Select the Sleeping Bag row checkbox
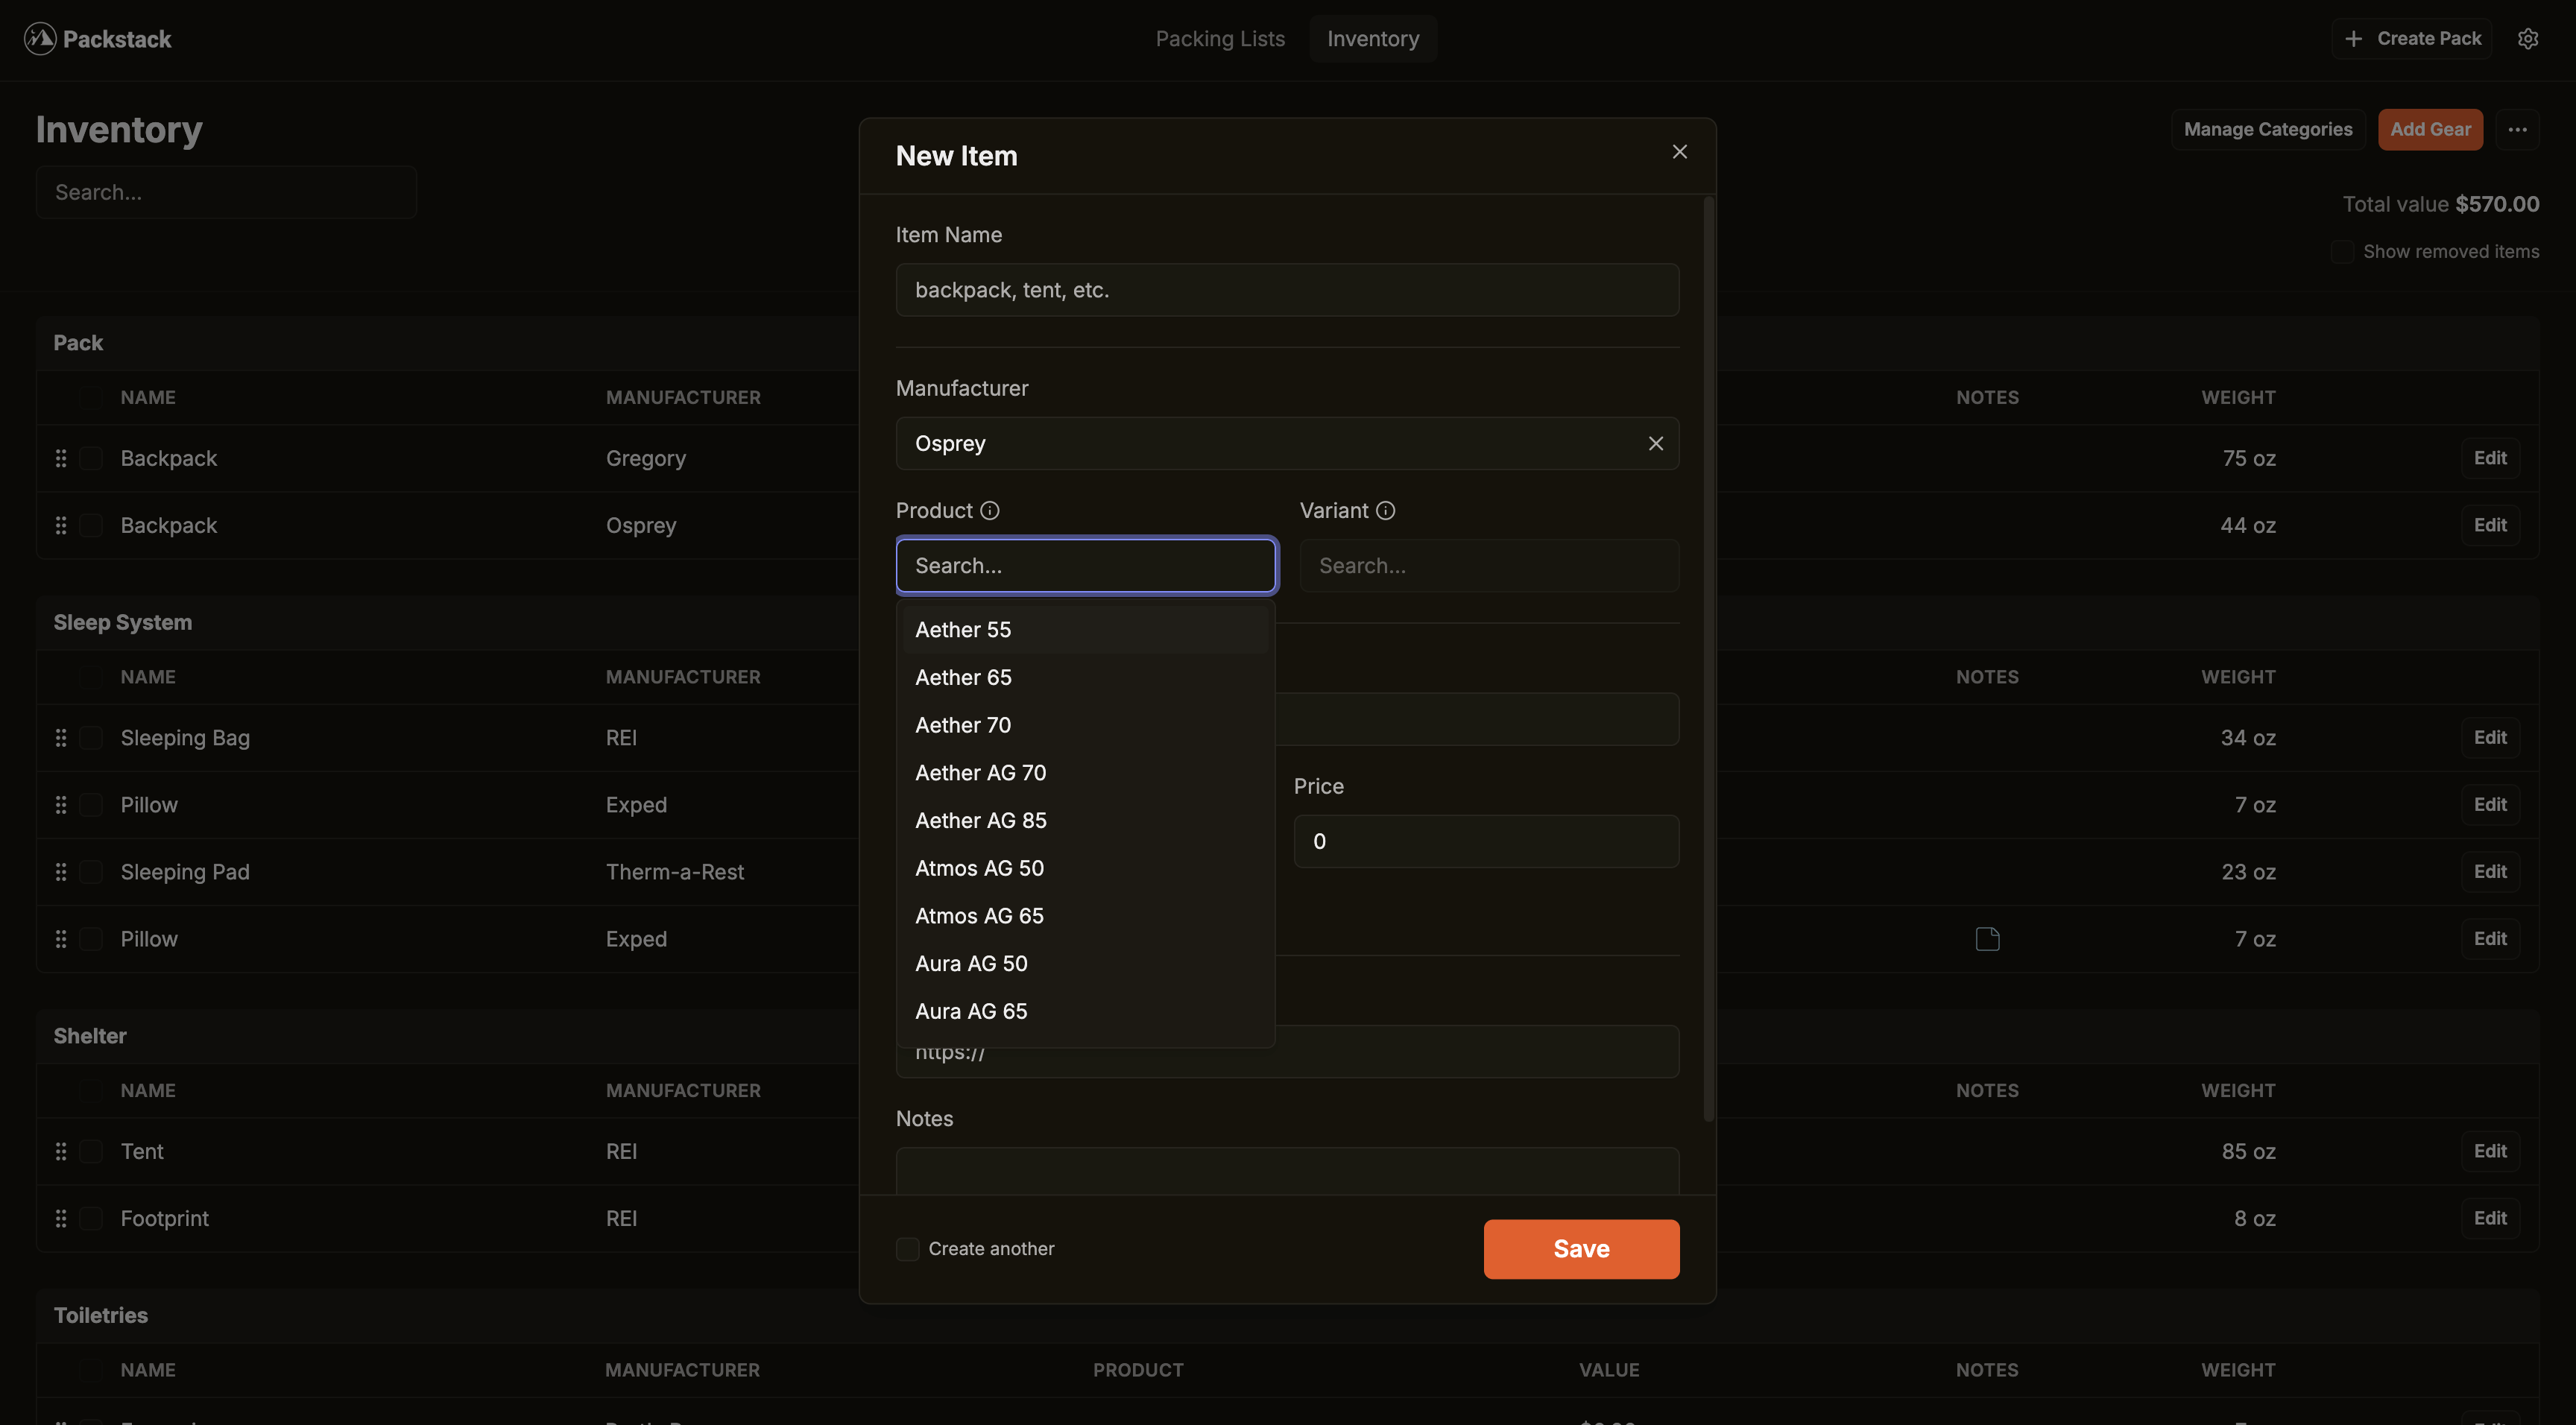 click(90, 737)
